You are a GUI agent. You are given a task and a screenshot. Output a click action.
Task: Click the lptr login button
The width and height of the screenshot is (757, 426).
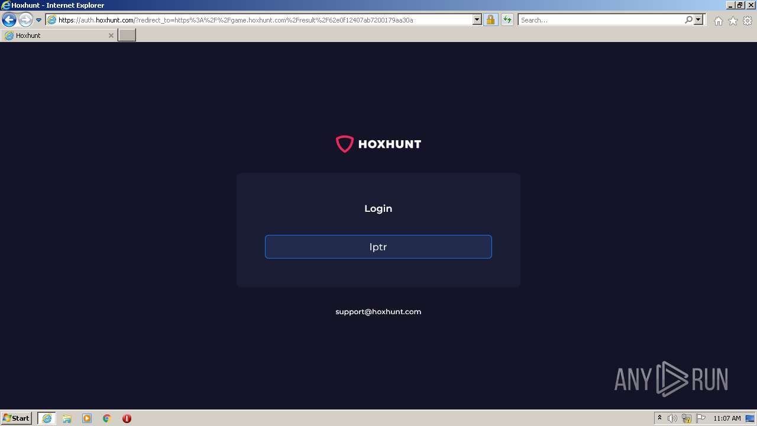[378, 247]
